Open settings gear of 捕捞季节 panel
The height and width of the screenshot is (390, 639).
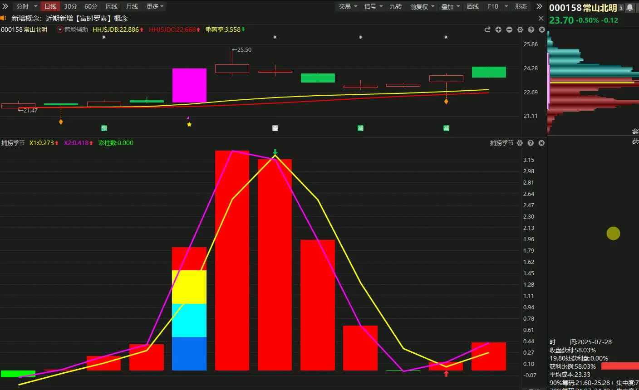(x=520, y=143)
